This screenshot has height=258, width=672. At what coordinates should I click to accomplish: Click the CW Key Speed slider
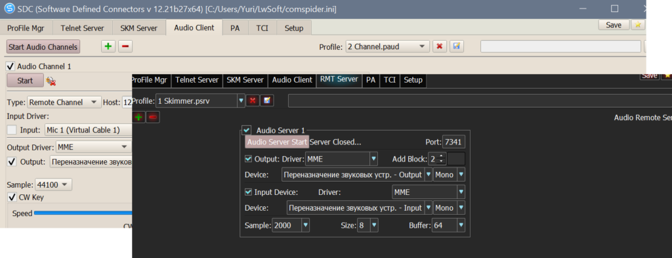(x=83, y=213)
